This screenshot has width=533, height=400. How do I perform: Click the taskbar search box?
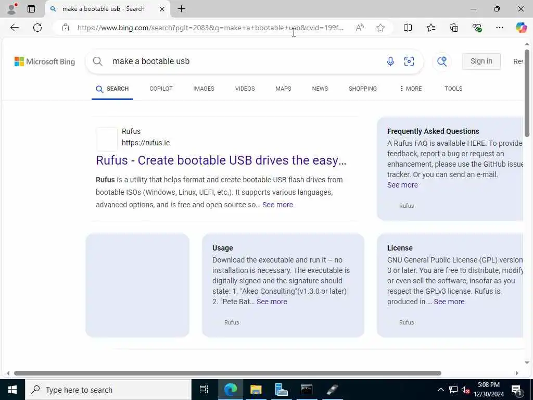click(108, 390)
